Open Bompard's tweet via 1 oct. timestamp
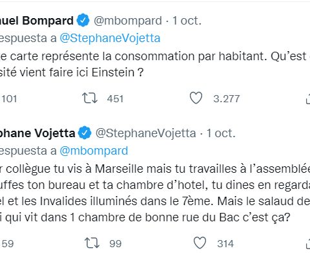Viewport: 310px width, 253px height. 187,21
